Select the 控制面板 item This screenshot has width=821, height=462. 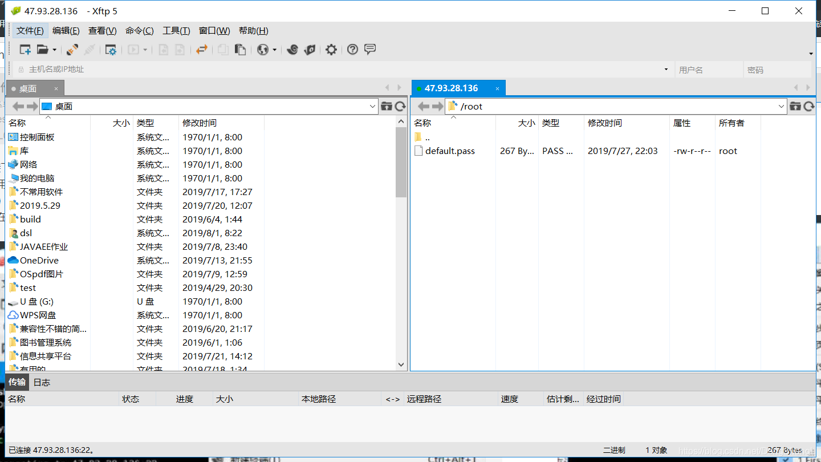coord(37,137)
